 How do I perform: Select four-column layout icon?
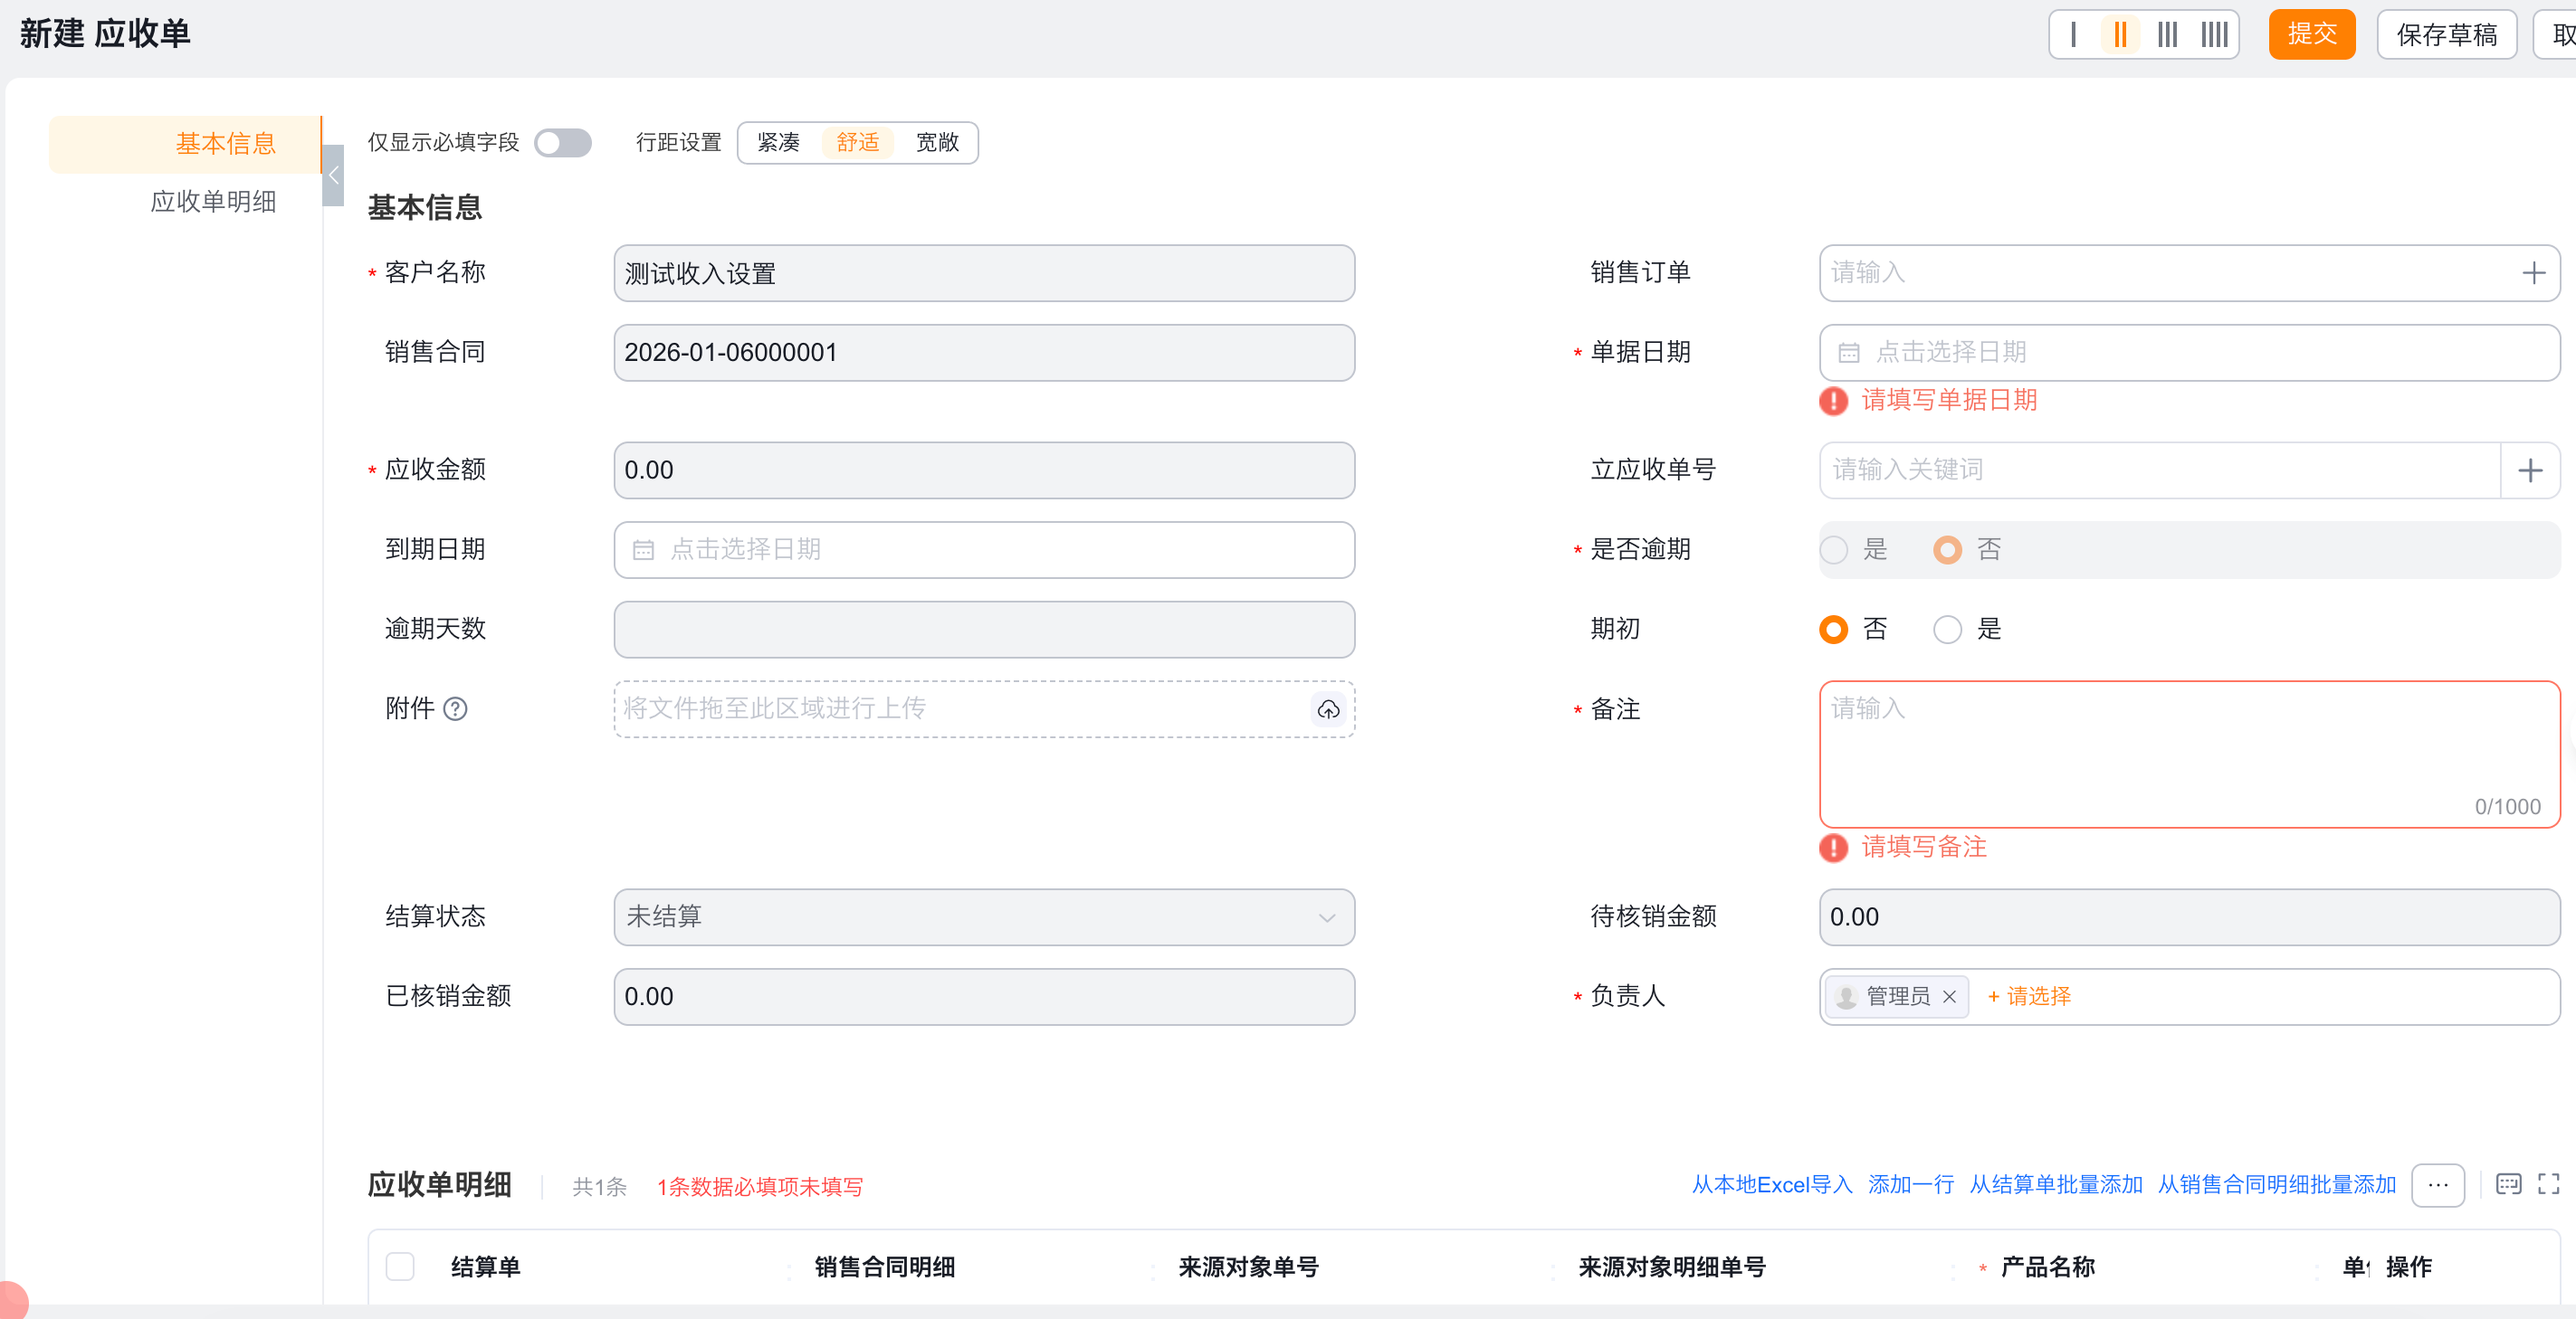tap(2214, 35)
